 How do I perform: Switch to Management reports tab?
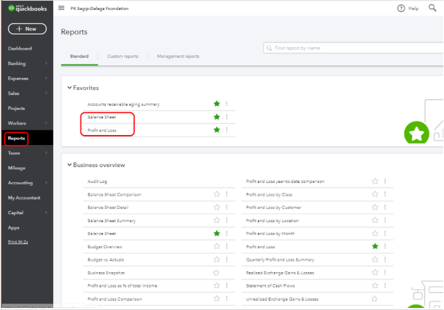tap(177, 57)
